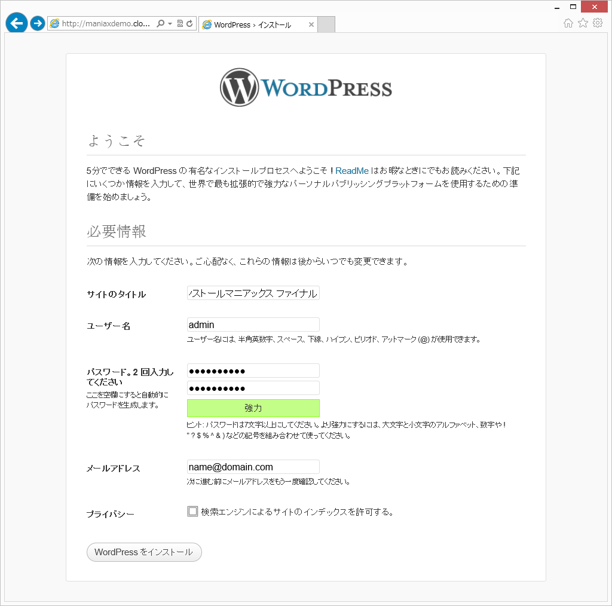Click the green 強力 strength indicator

coord(253,408)
